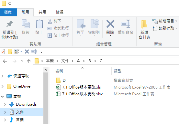This screenshot has height=124, width=179.
Task: Click the 檔案資料夾 type cell
Action: coord(123,81)
